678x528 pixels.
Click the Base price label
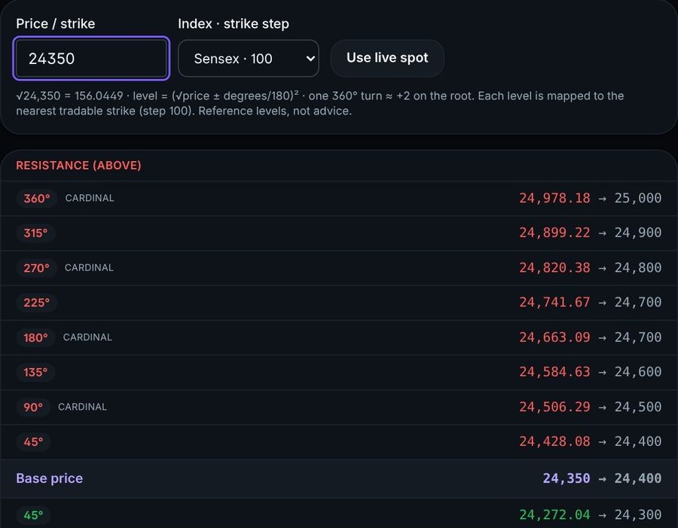pos(49,478)
